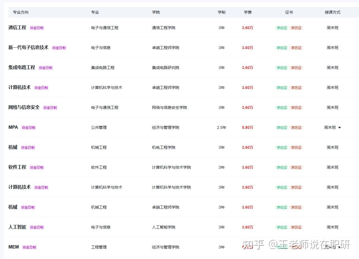359x259 pixels.
Task: Click 学位证 badge in the 通信工程 row
Action: pyautogui.click(x=282, y=28)
